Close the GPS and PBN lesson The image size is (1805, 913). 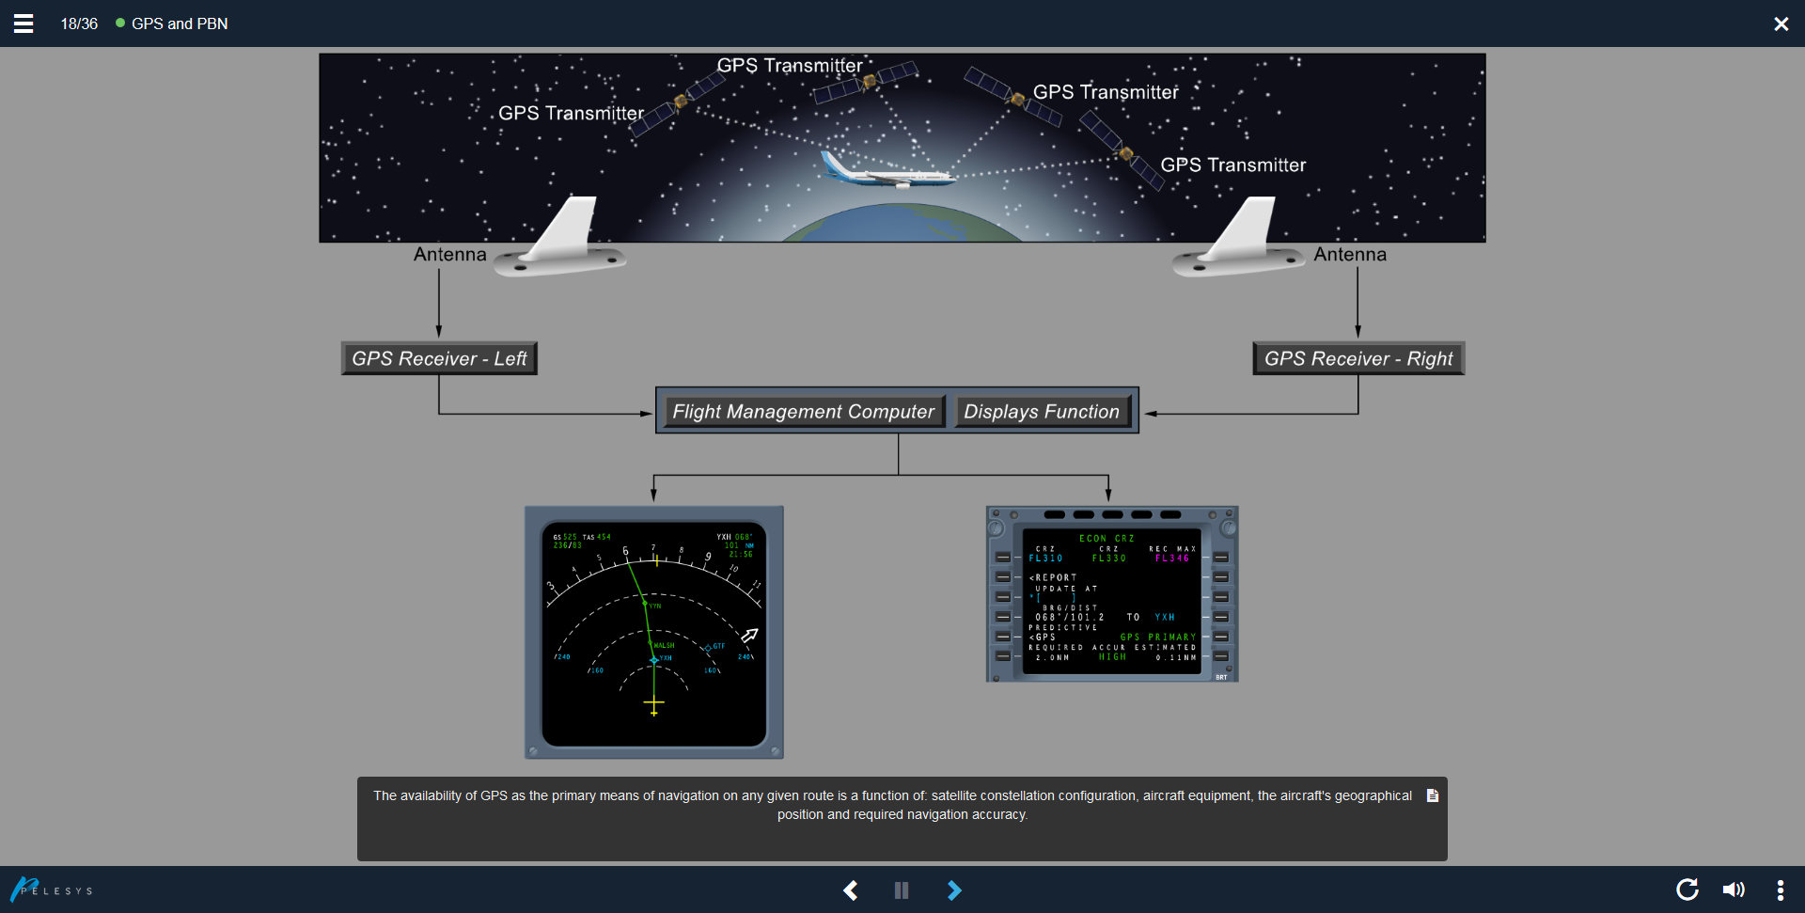pos(1781,24)
